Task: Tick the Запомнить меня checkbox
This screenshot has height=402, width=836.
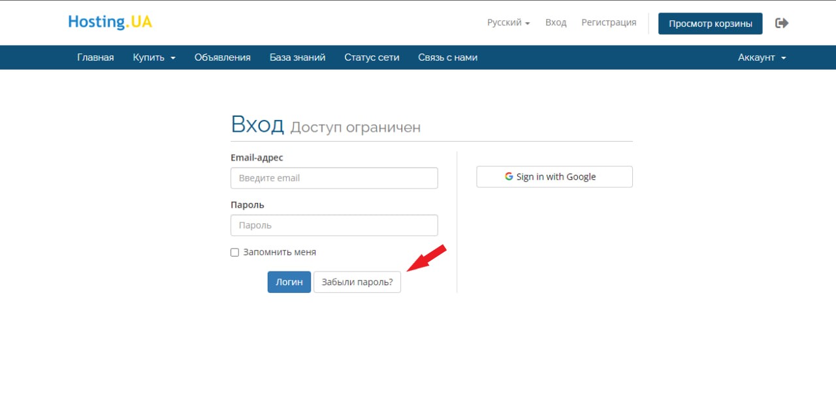Action: coord(235,253)
